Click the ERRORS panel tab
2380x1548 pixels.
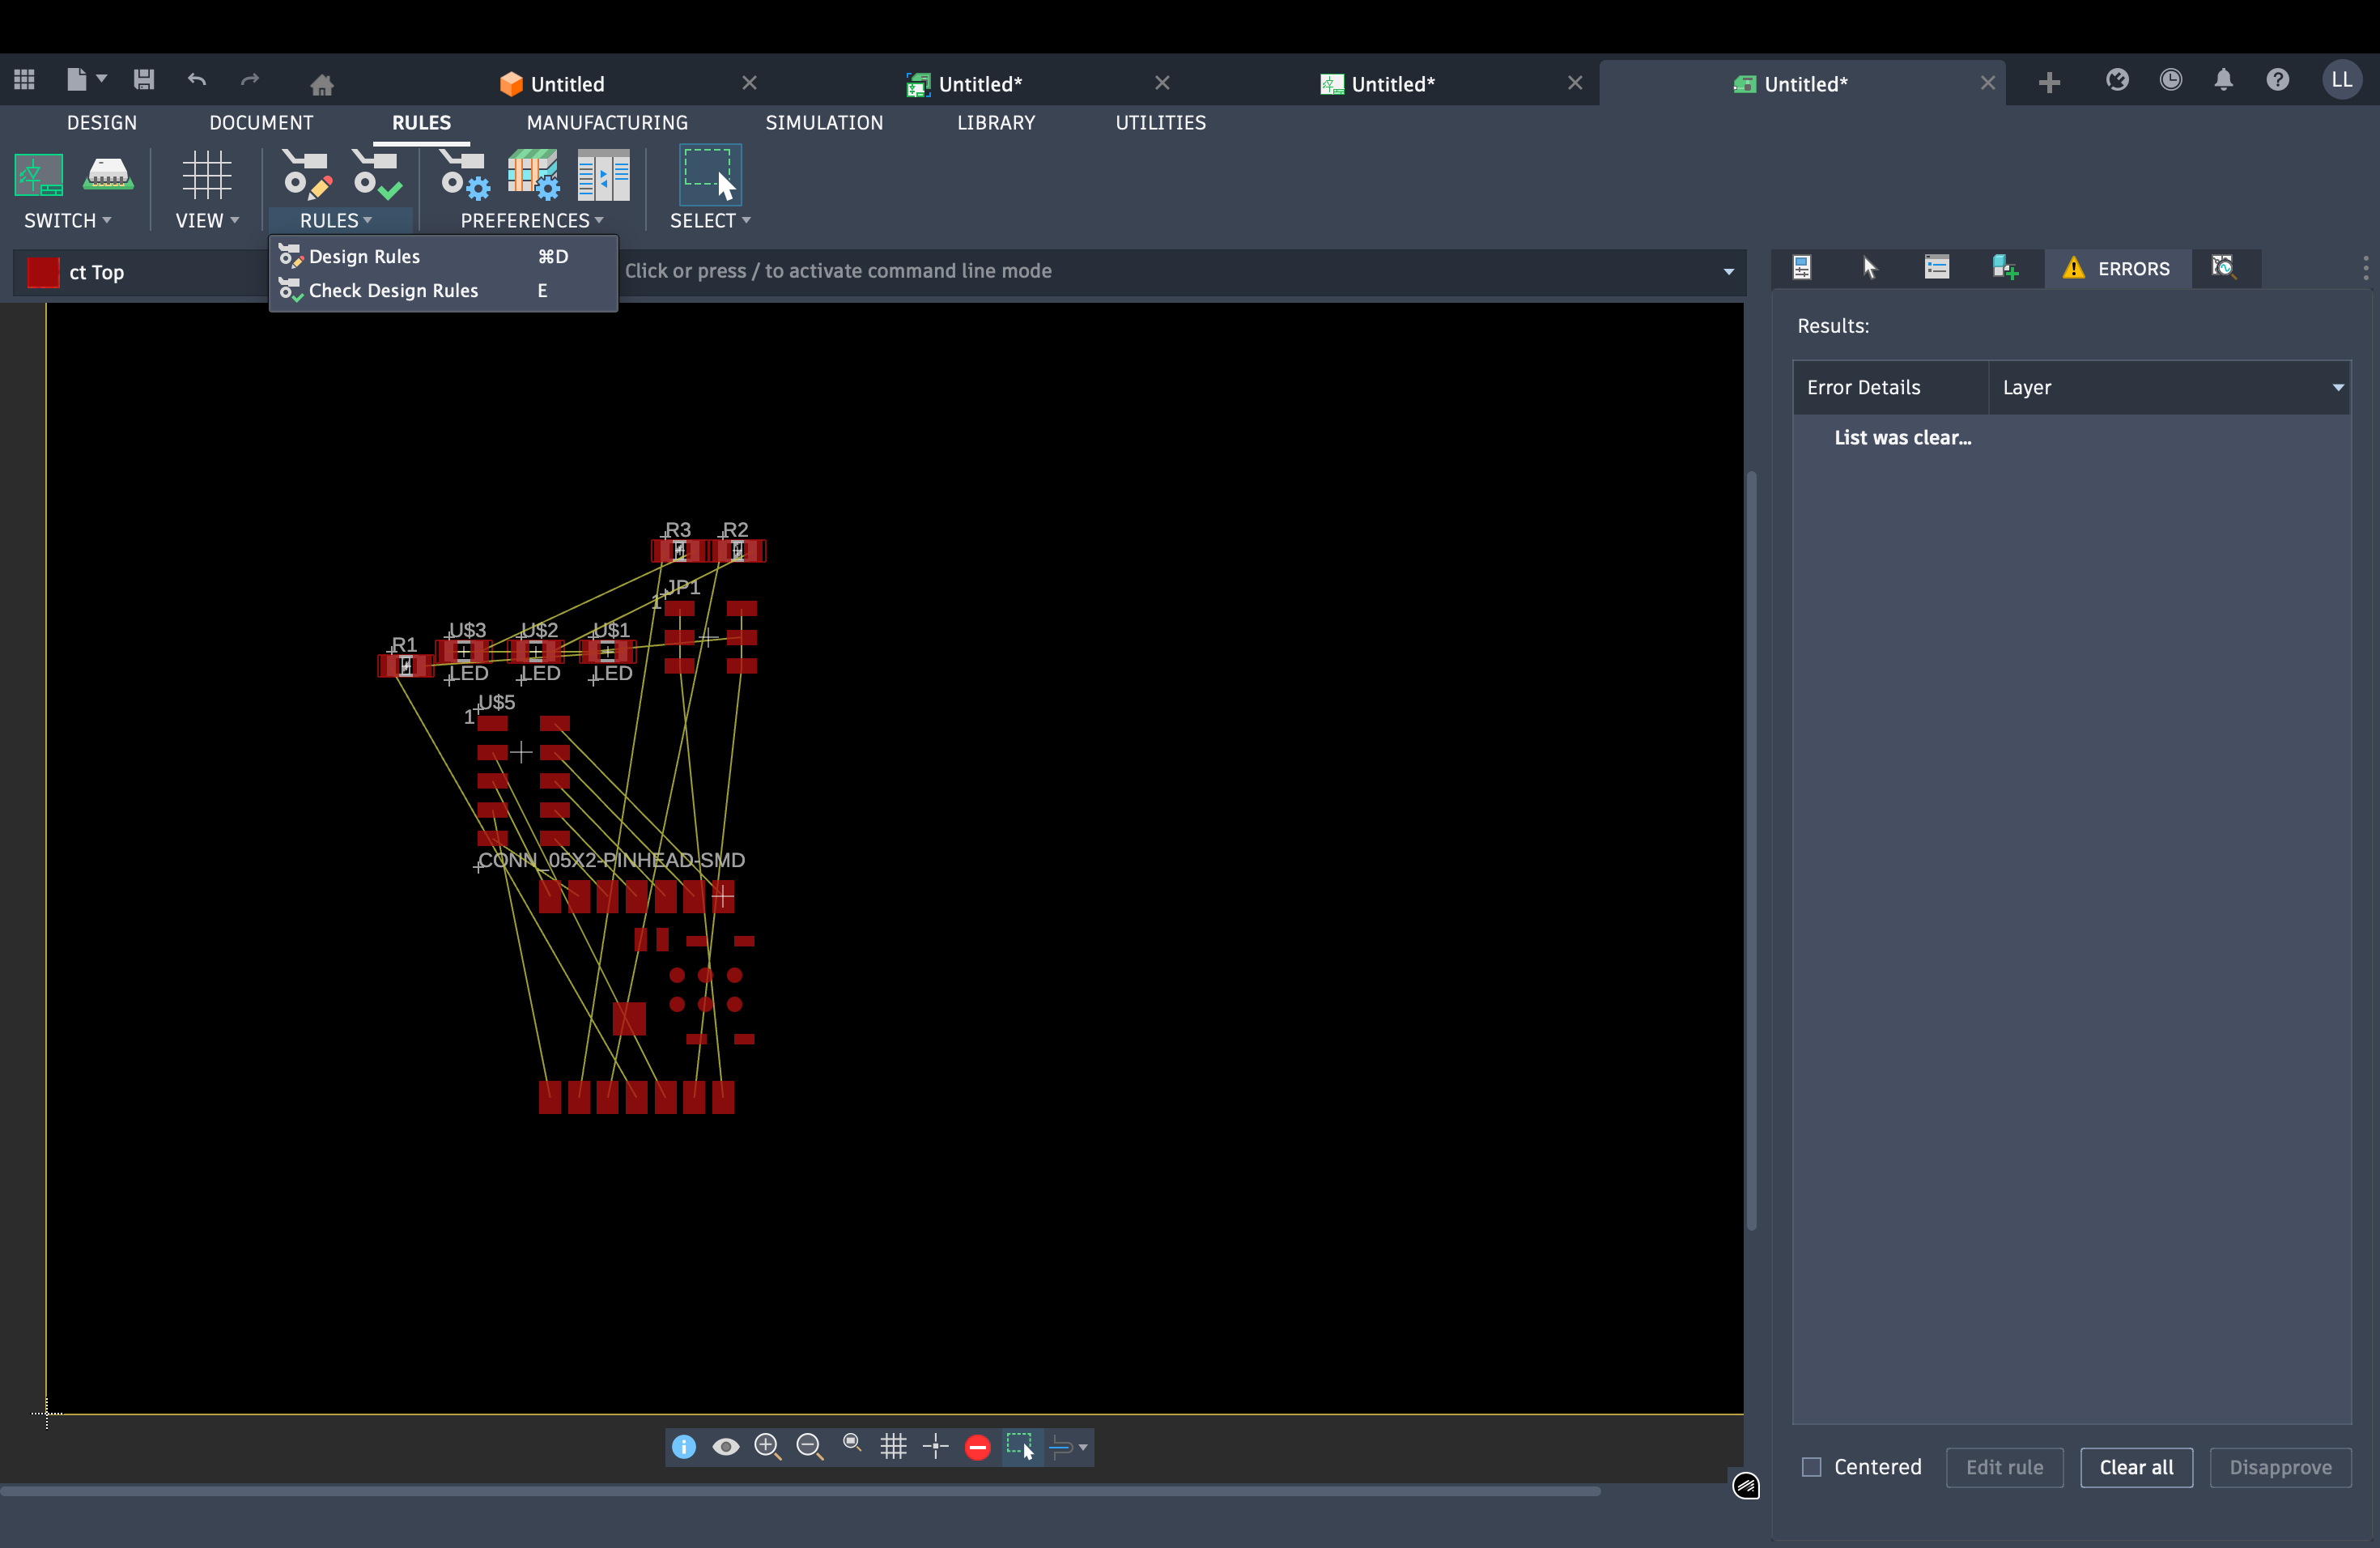coord(2117,268)
